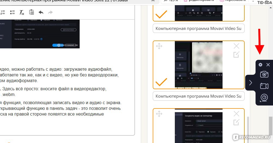The image size is (273, 143).
Task: Grab move handle on blurred-preview photo card
Action: pyautogui.click(x=159, y=46)
